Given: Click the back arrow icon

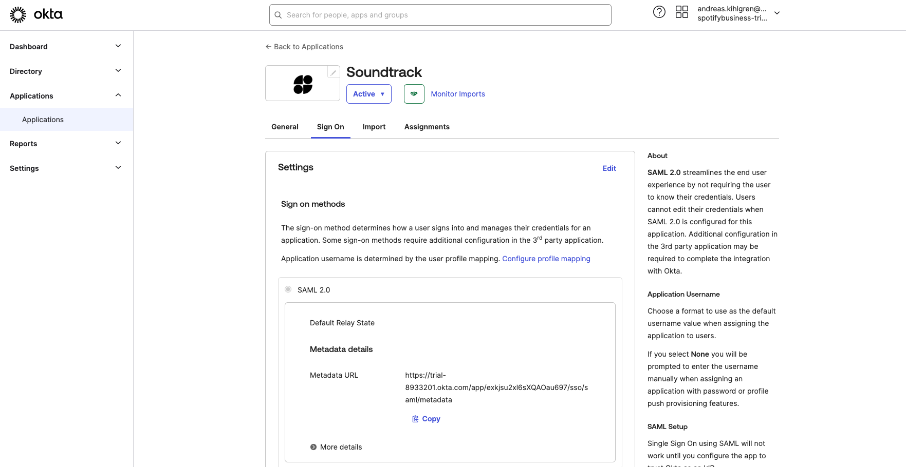Looking at the screenshot, I should (x=268, y=47).
